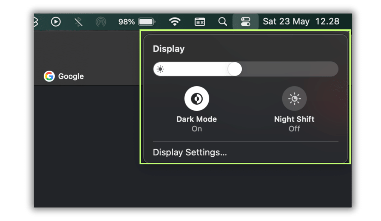Click the Google favicon logo
This screenshot has width=381, height=221.
pyautogui.click(x=49, y=76)
